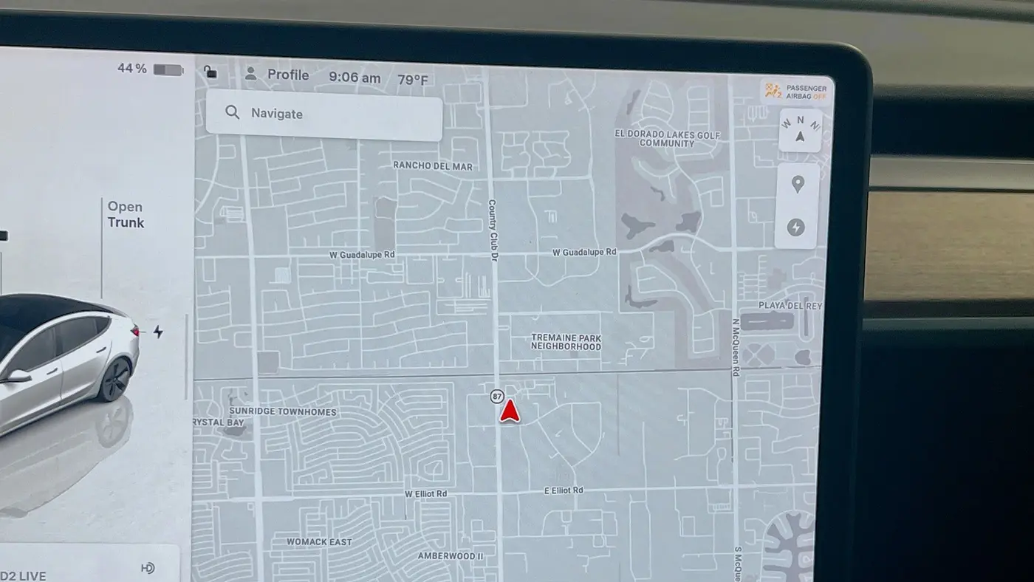The image size is (1034, 582).
Task: Click the red vehicle position arrow
Action: [x=509, y=411]
